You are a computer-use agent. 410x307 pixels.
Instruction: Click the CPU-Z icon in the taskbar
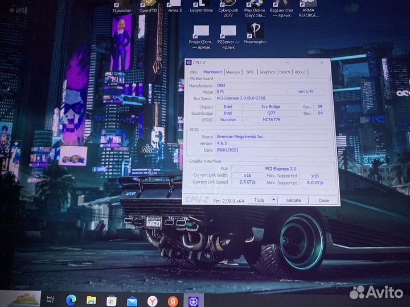tap(194, 300)
